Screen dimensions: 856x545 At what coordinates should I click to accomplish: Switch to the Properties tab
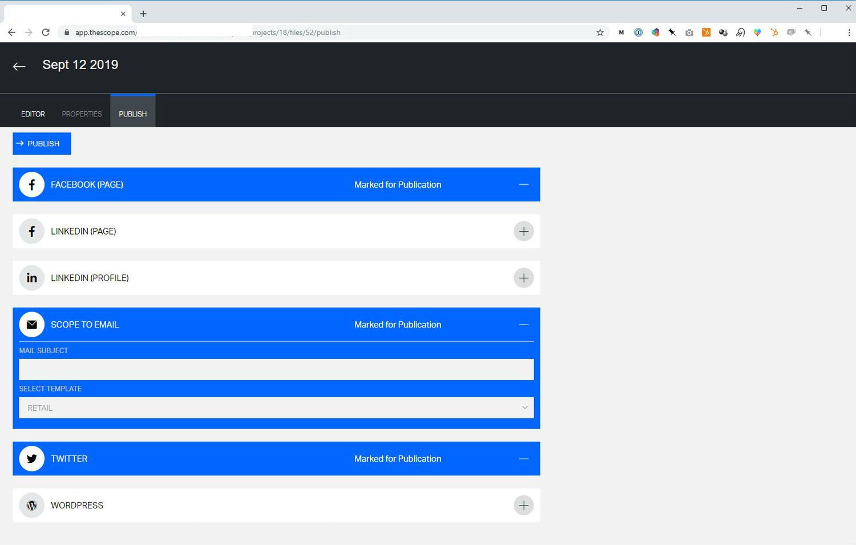point(82,114)
